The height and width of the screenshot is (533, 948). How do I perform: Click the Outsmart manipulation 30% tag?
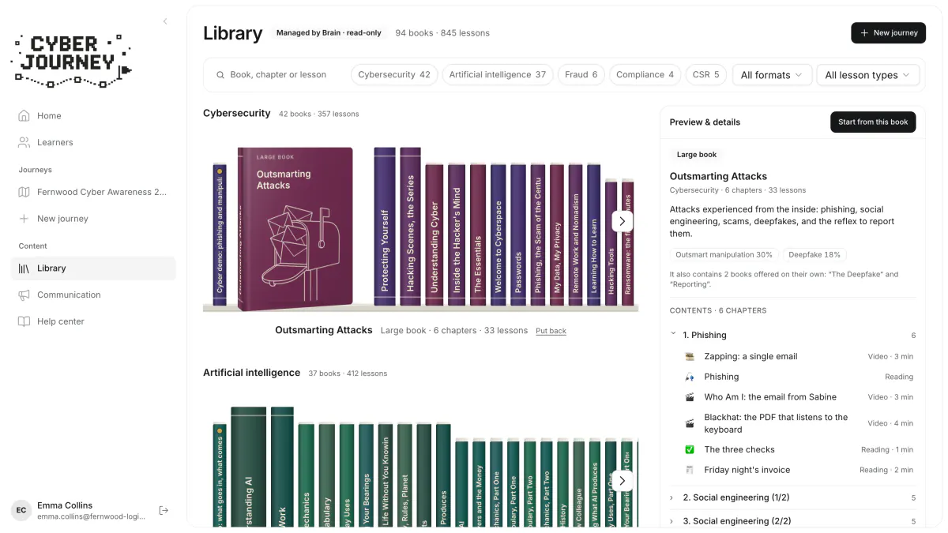pyautogui.click(x=724, y=255)
